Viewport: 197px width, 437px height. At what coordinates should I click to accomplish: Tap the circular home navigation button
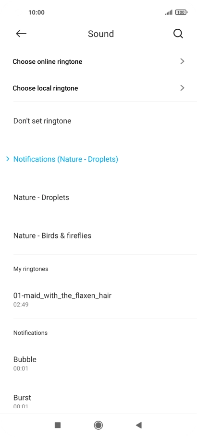click(x=98, y=425)
